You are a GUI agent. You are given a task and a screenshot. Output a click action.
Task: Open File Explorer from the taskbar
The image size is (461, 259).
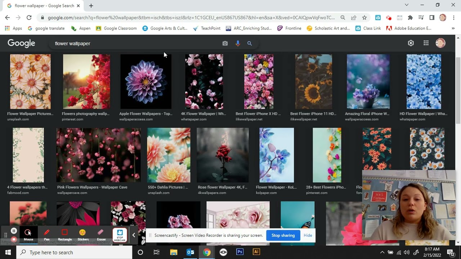[x=174, y=252]
